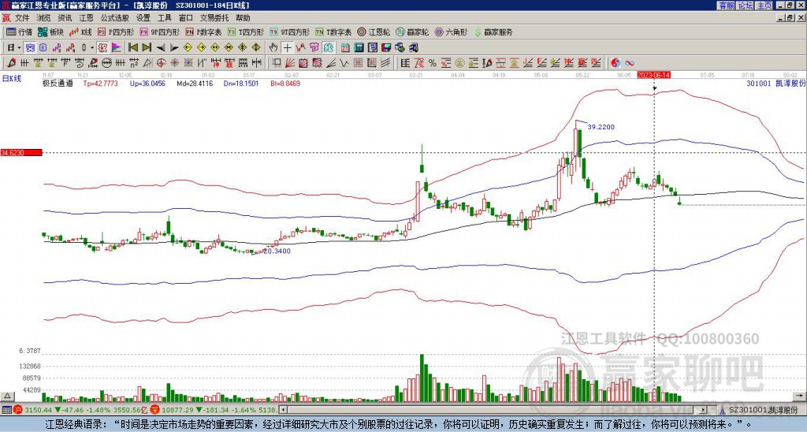The width and height of the screenshot is (807, 432).
Task: Open the 公式选股 menu
Action: point(115,18)
